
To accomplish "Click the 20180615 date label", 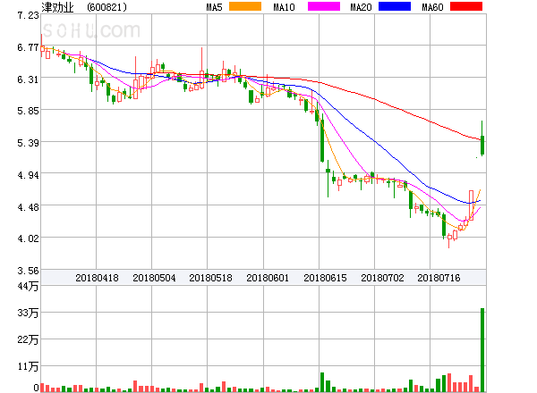I will tap(325, 278).
